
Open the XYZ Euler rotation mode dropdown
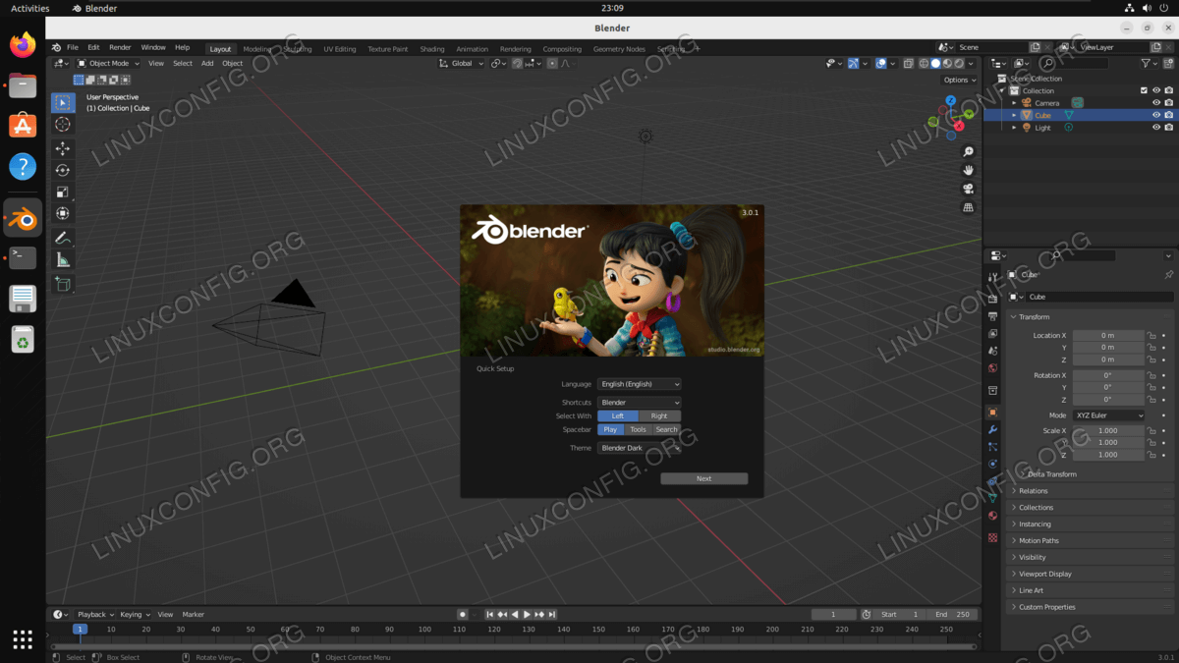tap(1108, 415)
